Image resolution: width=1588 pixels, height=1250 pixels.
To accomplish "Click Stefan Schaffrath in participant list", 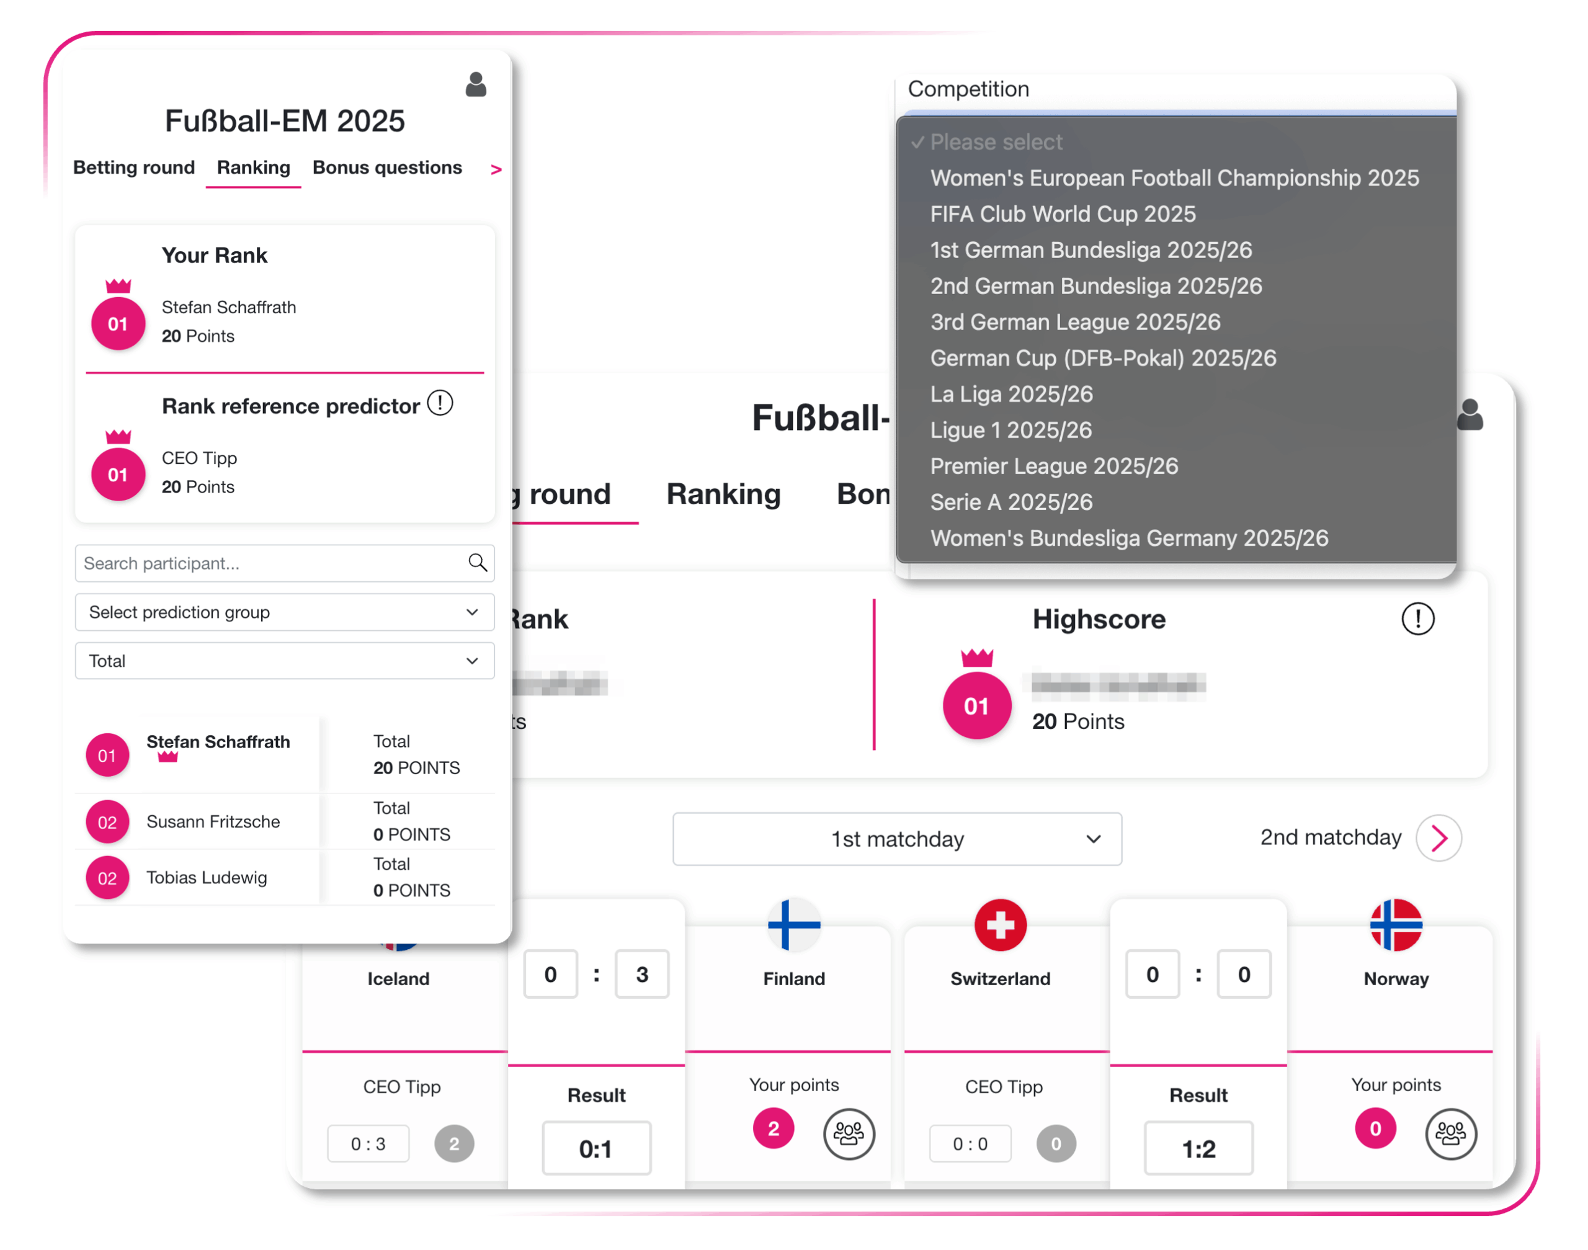I will pos(218,741).
